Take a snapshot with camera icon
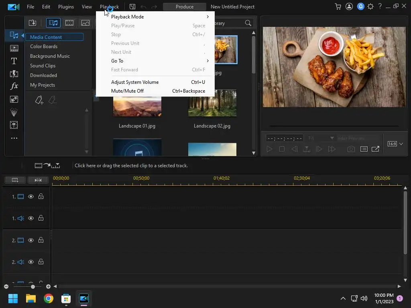The image size is (411, 308). (x=351, y=149)
